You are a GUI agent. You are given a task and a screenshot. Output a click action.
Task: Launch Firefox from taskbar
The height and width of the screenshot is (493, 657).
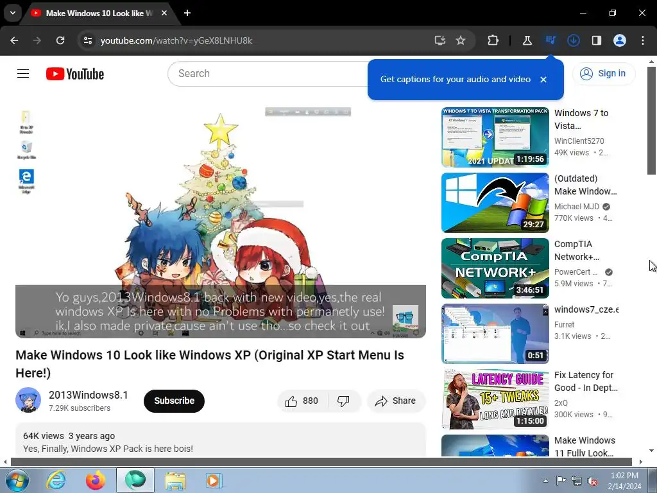click(x=96, y=480)
